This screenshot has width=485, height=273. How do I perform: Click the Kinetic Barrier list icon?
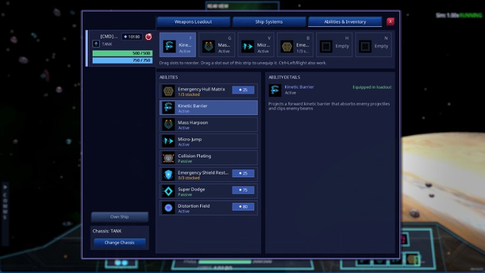168,108
